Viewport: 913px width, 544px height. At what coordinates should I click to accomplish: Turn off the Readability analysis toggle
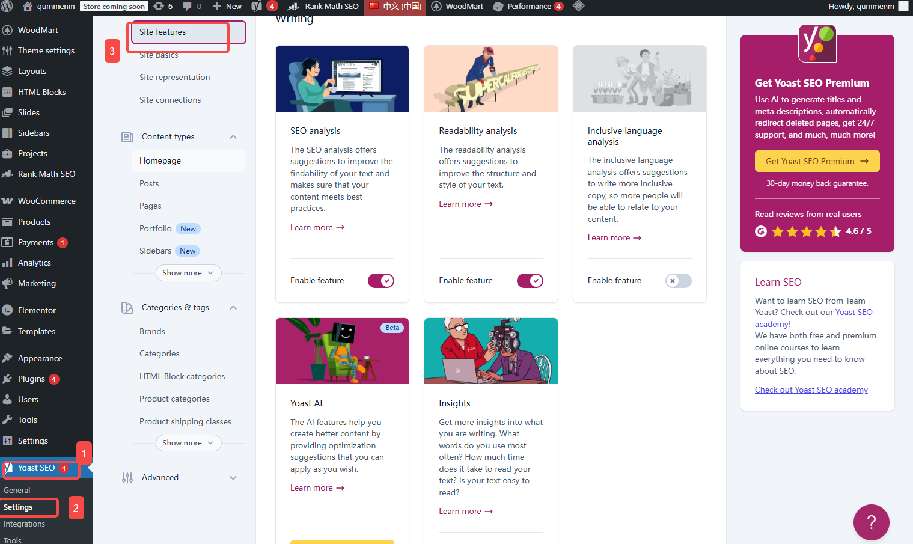click(x=530, y=280)
